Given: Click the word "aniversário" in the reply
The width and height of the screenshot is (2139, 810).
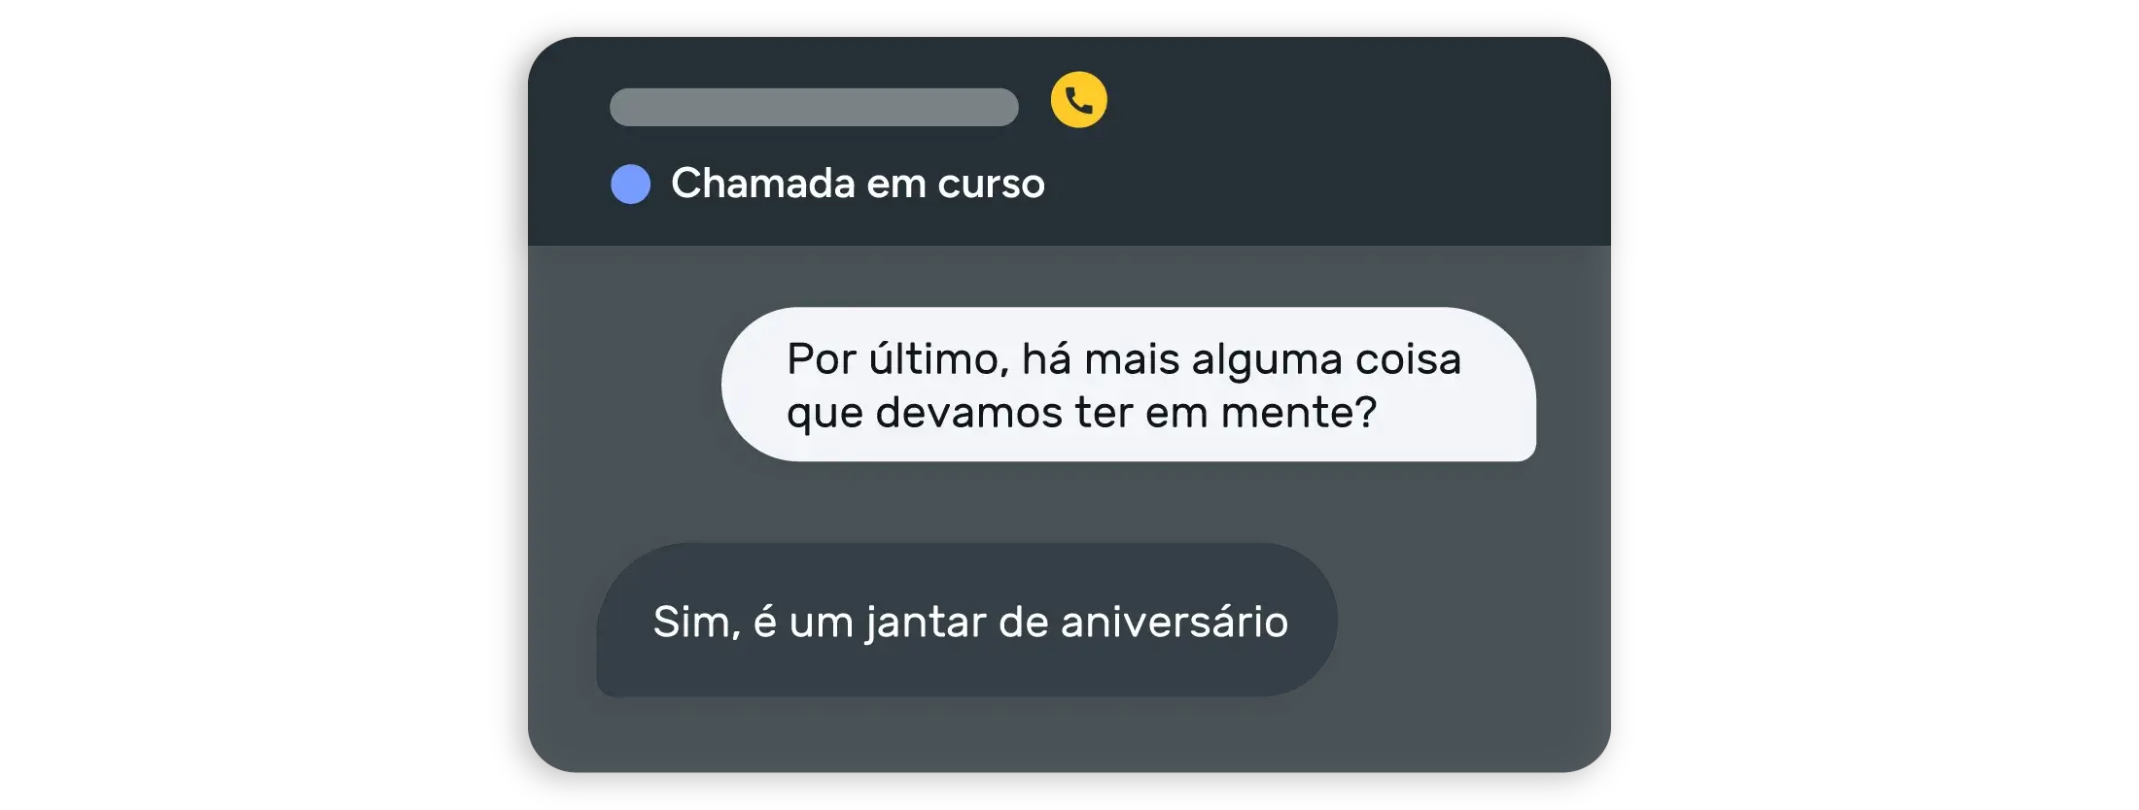Looking at the screenshot, I should (1175, 622).
